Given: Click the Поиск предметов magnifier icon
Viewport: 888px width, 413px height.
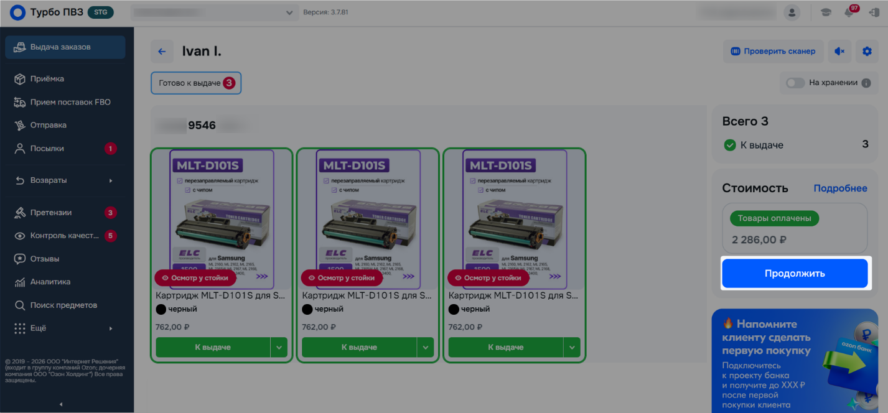Looking at the screenshot, I should click(20, 305).
